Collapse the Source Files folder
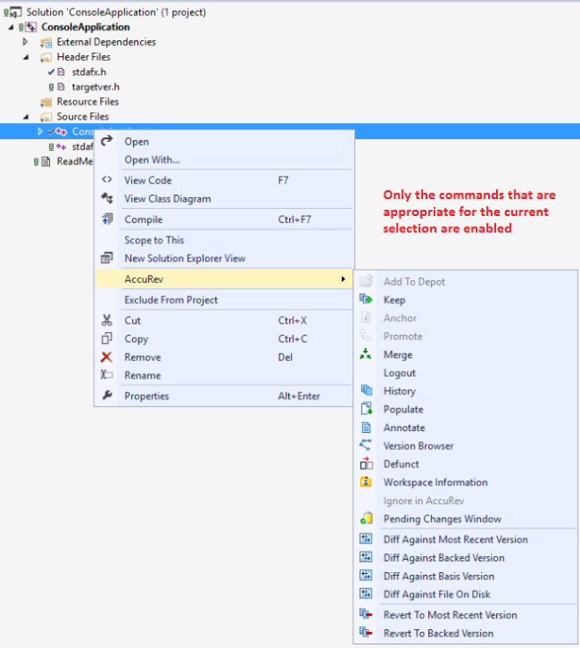This screenshot has height=648, width=580. (x=25, y=117)
